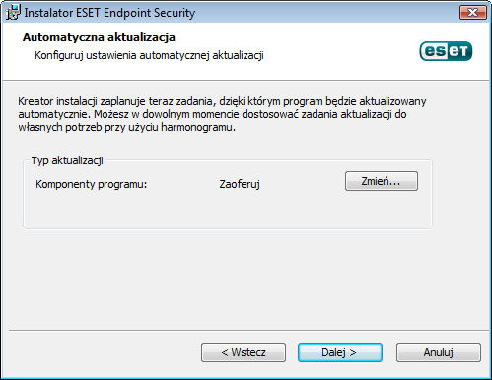This screenshot has width=492, height=380.
Task: Click the installer icon in the title bar
Action: click(x=13, y=12)
